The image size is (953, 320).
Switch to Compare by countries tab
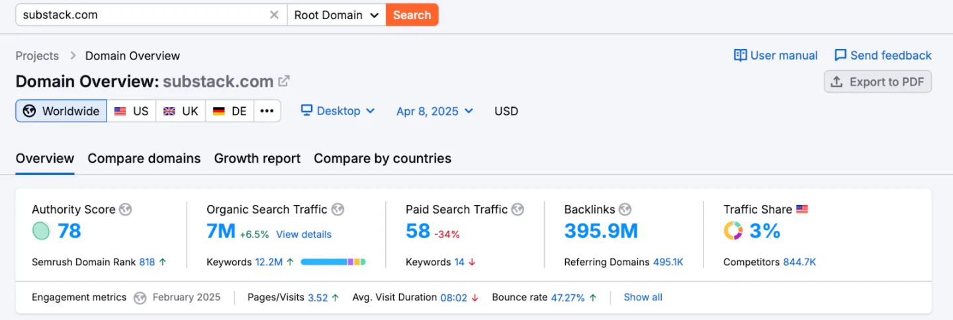[383, 159]
